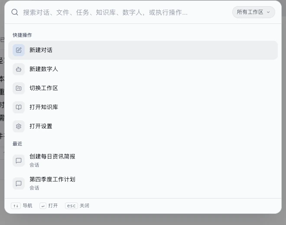Click the book icon for 打开知识库
This screenshot has width=286, height=225.
tap(19, 107)
